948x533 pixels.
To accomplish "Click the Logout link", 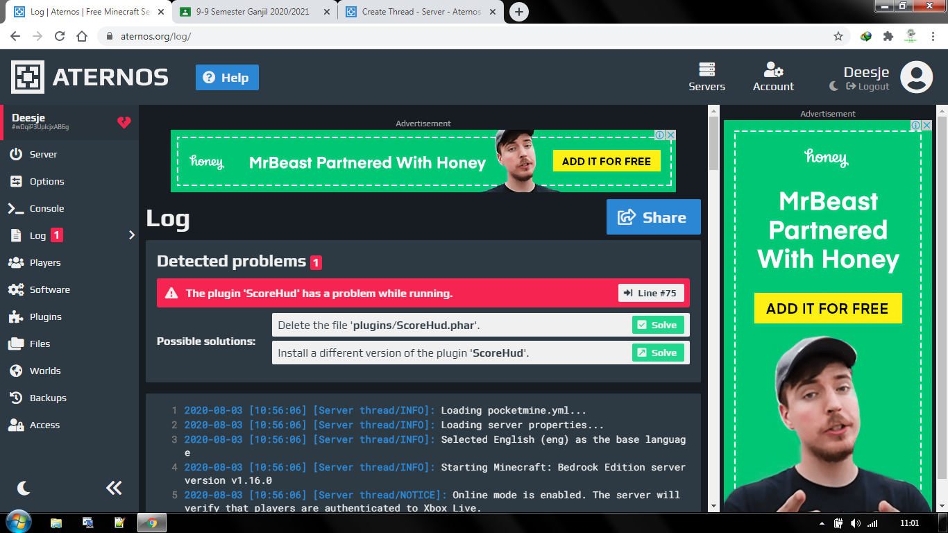I will coord(867,86).
